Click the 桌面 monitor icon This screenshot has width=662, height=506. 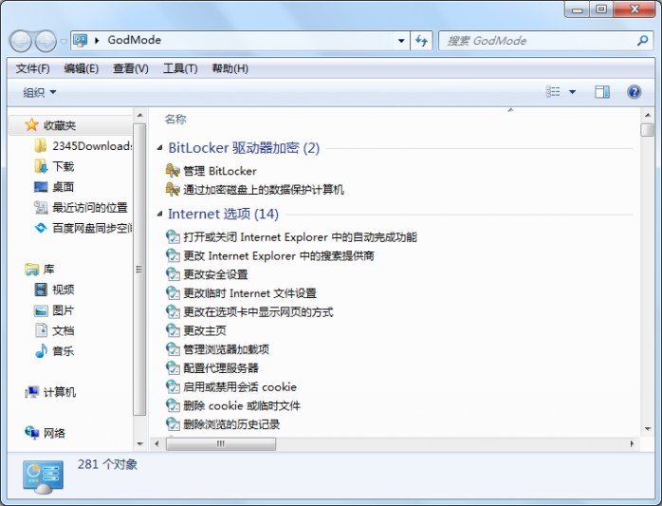click(41, 187)
